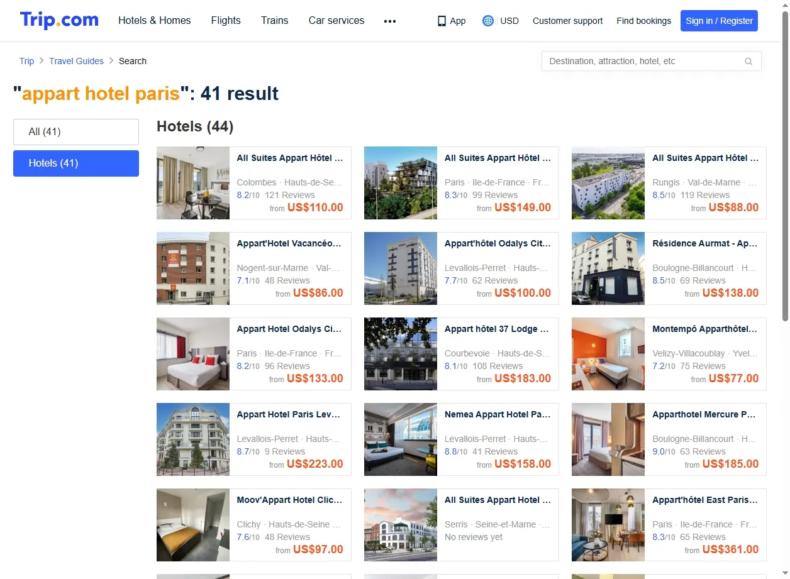
Task: Open the three-dot more menu
Action: pos(390,21)
